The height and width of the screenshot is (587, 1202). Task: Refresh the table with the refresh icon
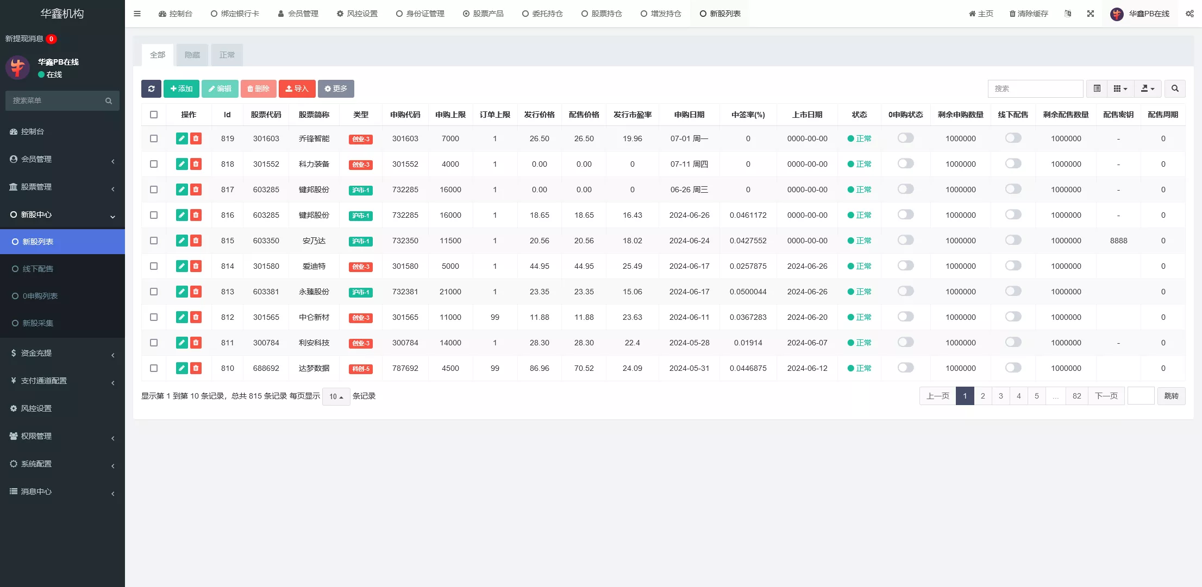click(151, 89)
